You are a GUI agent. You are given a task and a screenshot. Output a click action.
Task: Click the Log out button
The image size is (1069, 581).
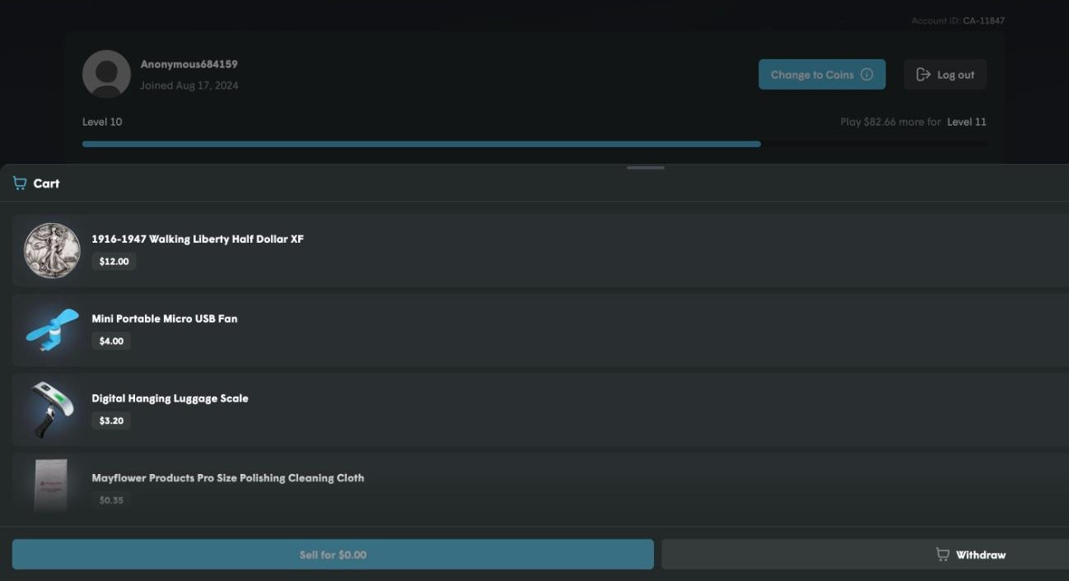click(945, 74)
